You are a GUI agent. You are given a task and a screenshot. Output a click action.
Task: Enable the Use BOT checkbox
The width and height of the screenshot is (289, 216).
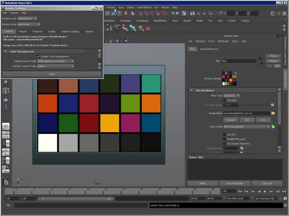225,135
